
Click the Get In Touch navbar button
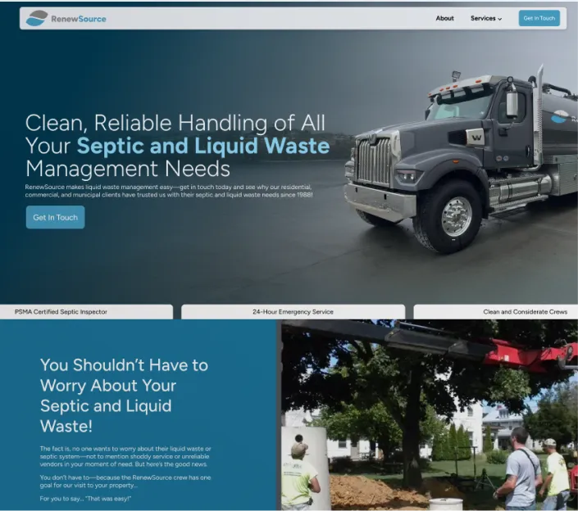click(539, 18)
